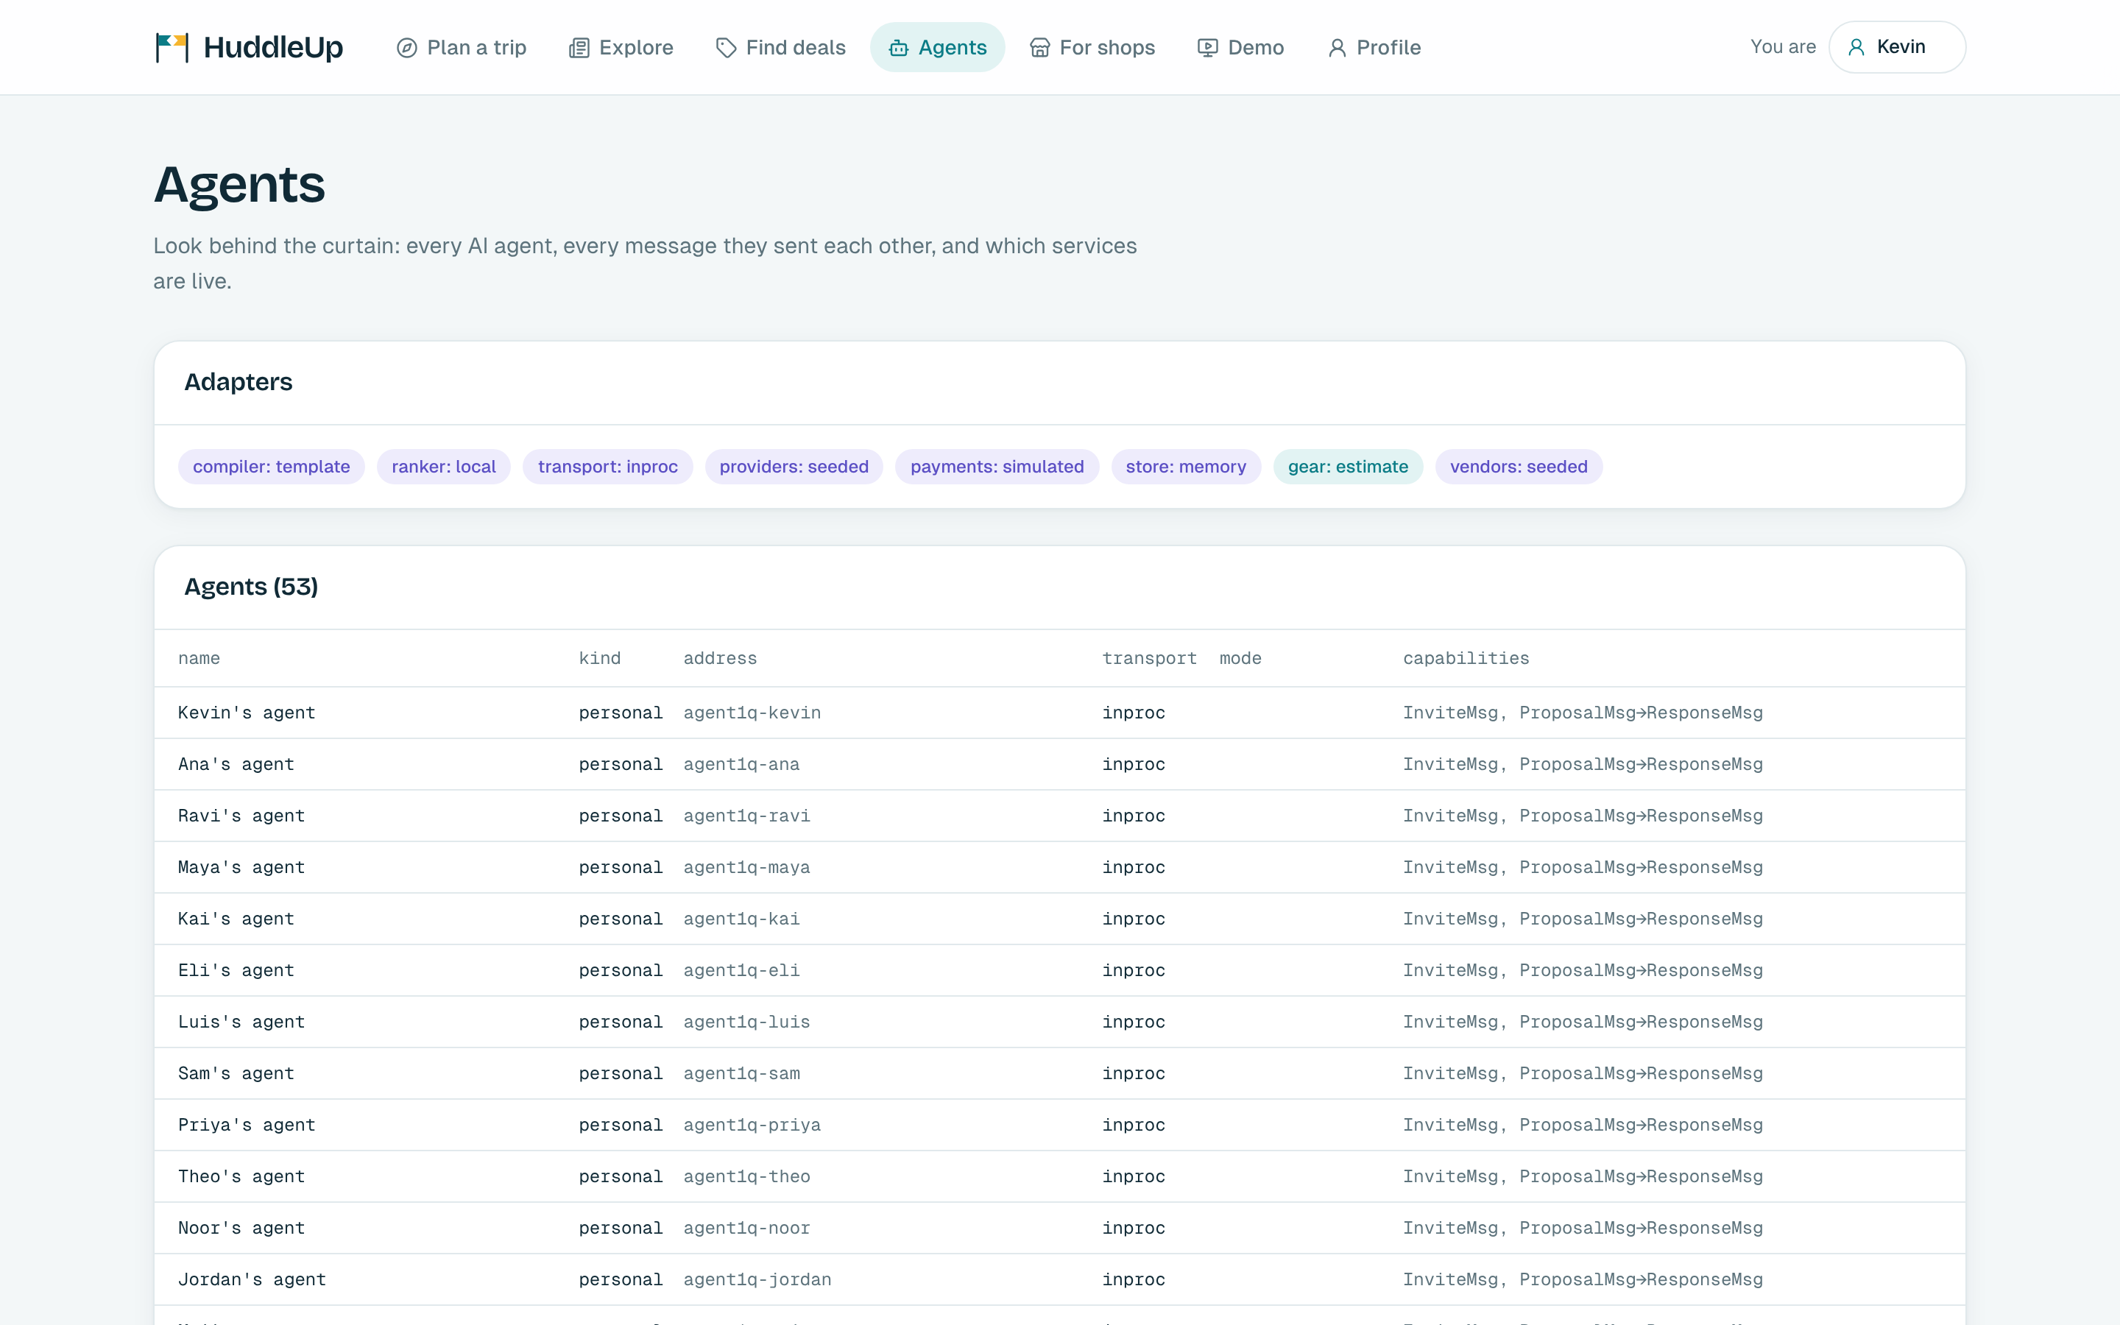Click the providers: seeded chip
2120x1325 pixels.
click(x=794, y=466)
